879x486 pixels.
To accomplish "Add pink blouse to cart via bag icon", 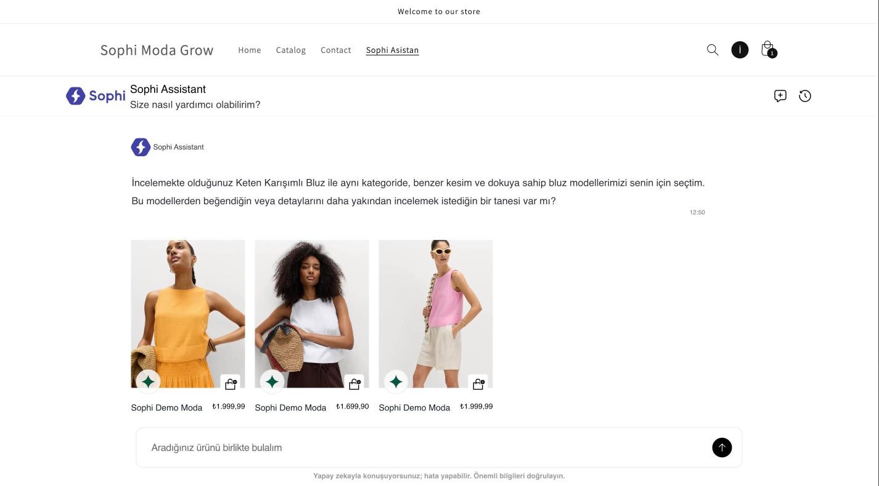I will tap(478, 384).
